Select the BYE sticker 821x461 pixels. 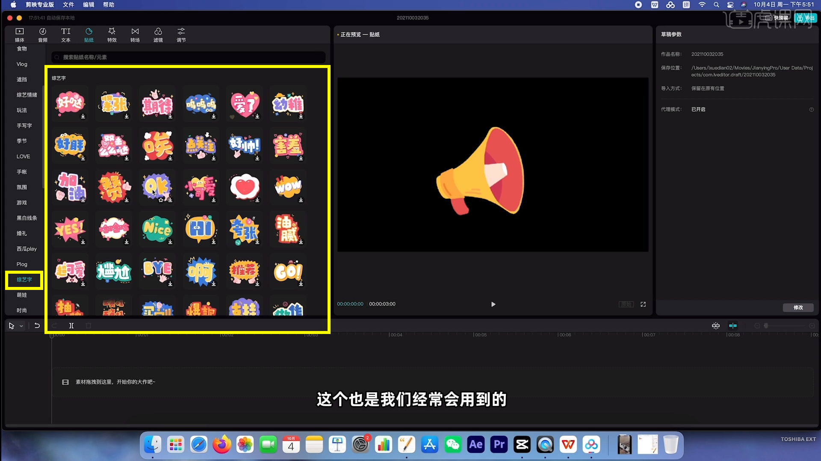pyautogui.click(x=157, y=271)
